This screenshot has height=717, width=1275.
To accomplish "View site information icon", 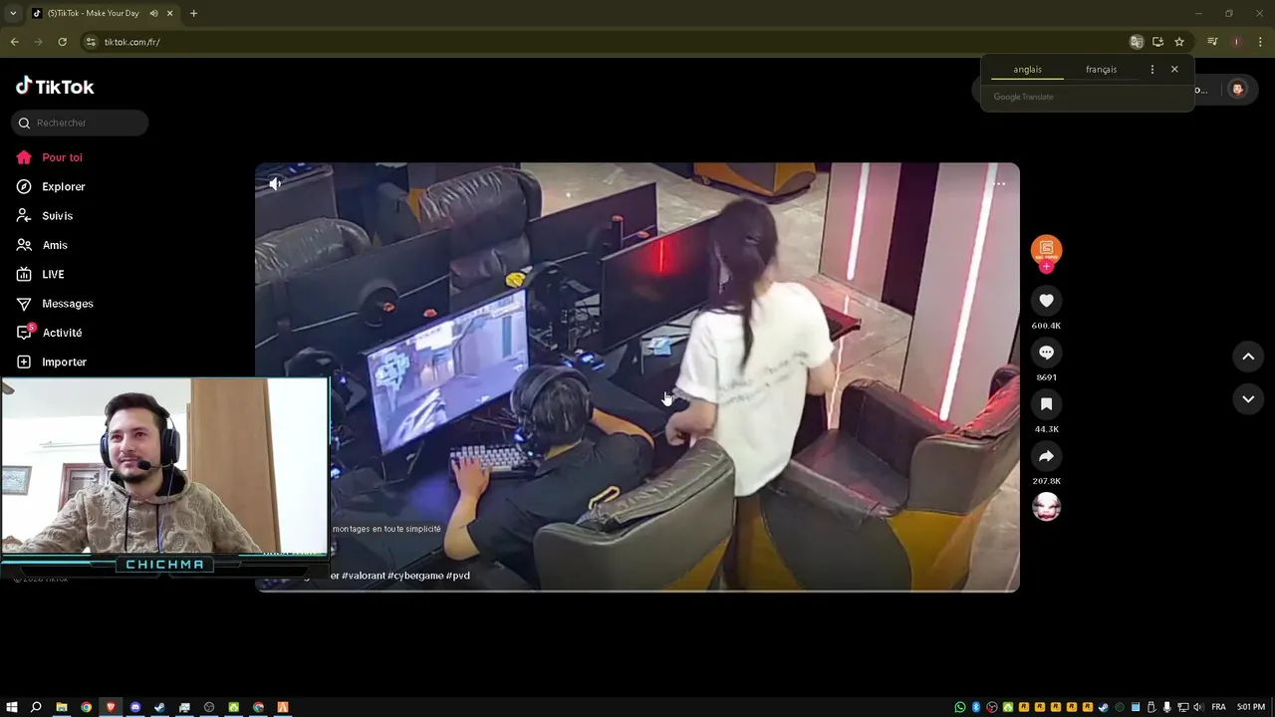I will coord(91,42).
